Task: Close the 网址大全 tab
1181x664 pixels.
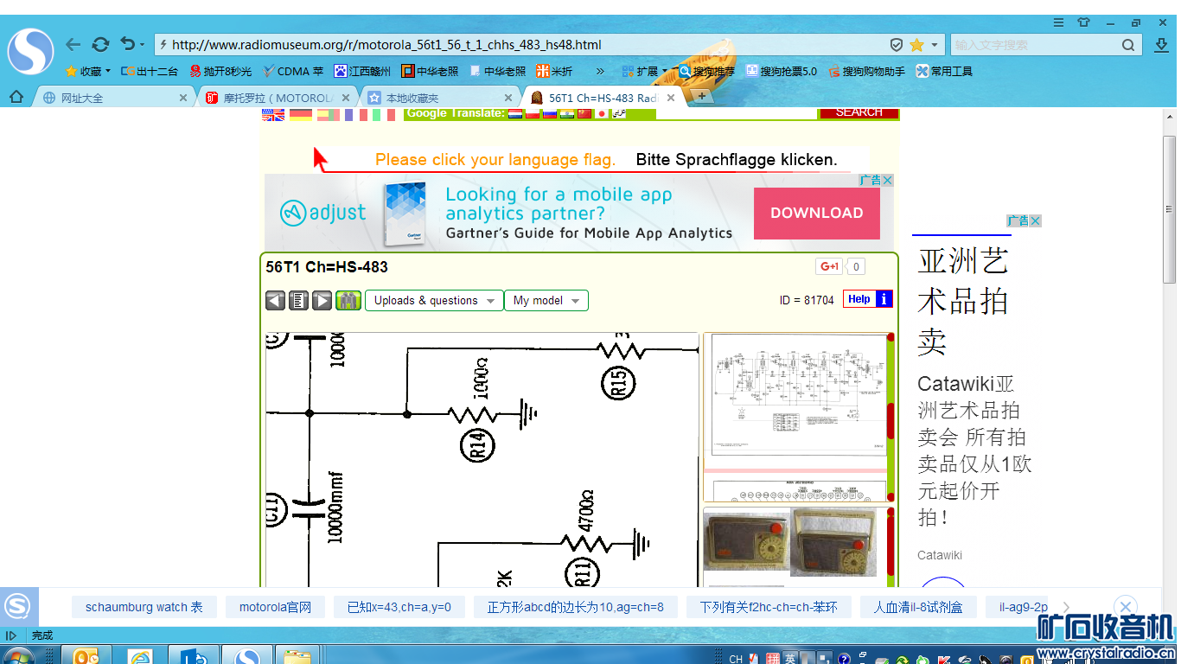Action: (183, 98)
